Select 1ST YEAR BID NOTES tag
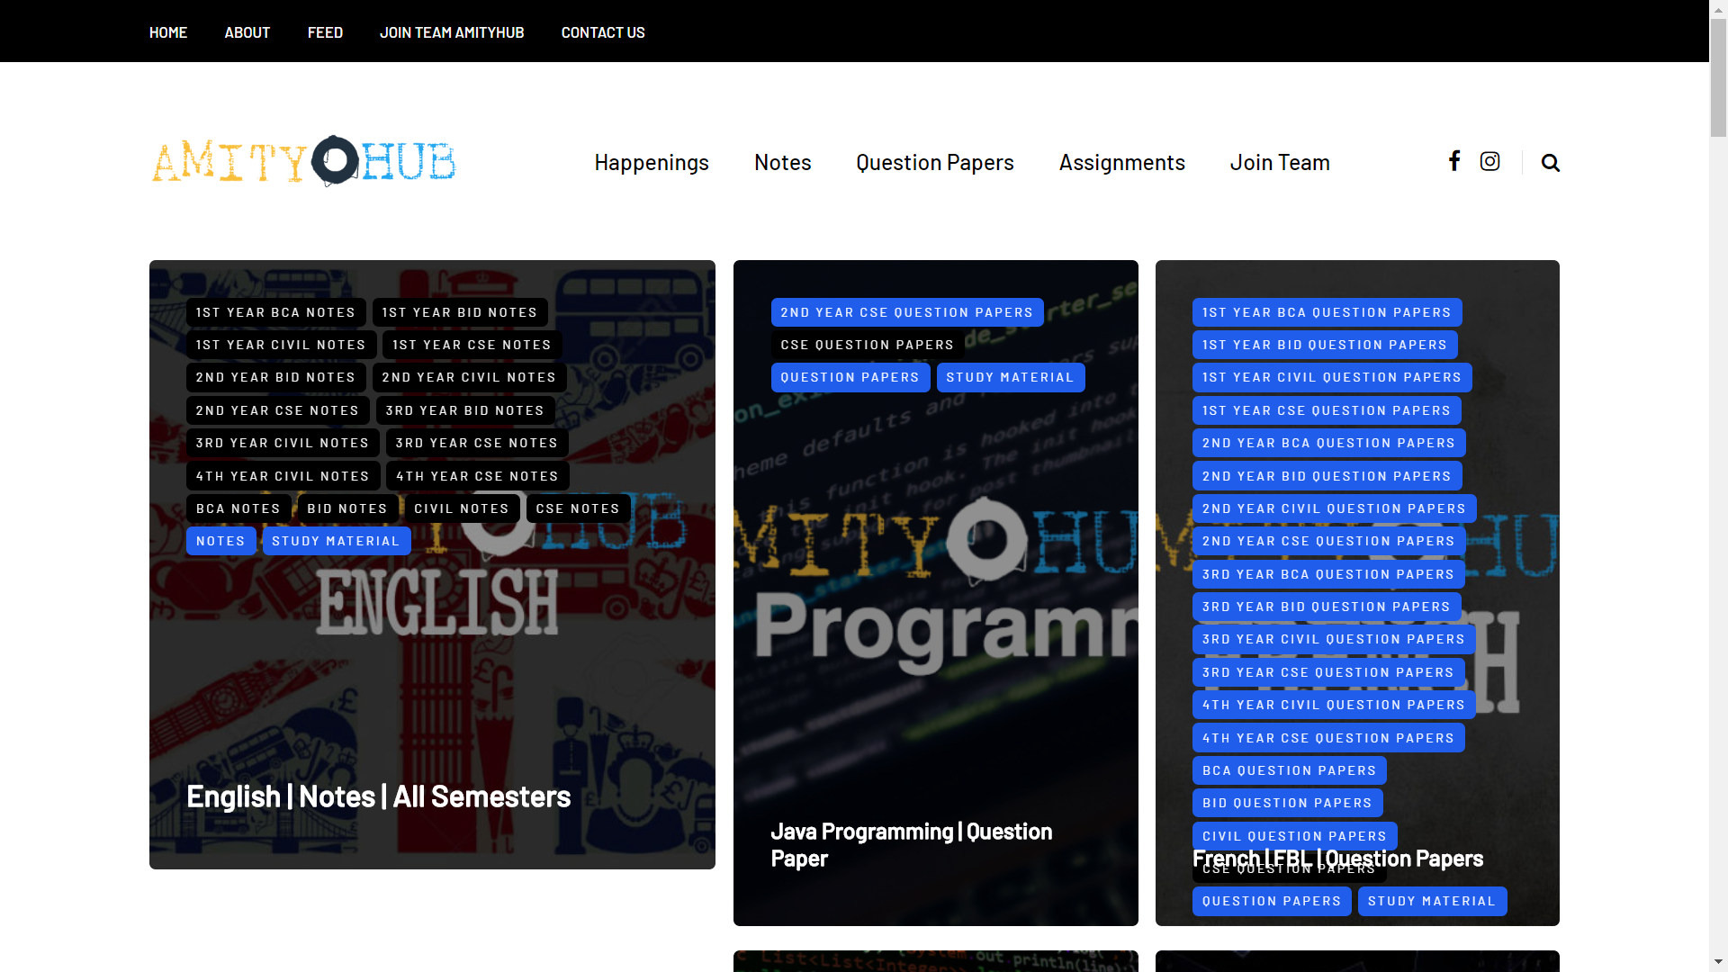Screen dimensions: 1728x972 (x=459, y=312)
